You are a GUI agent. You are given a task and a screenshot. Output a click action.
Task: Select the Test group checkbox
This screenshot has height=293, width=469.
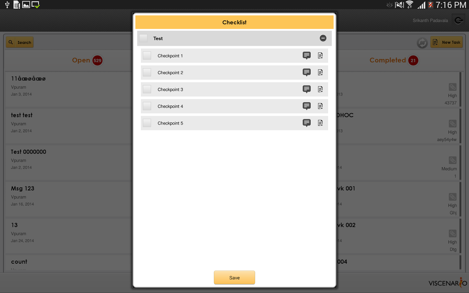coord(143,38)
